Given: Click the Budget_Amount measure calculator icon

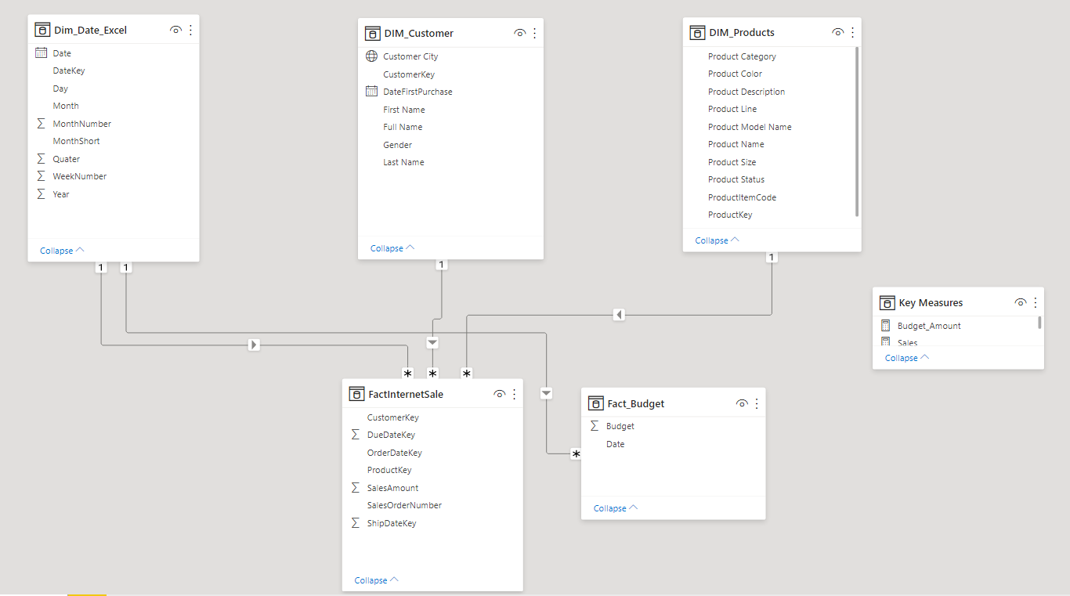Looking at the screenshot, I should (886, 326).
